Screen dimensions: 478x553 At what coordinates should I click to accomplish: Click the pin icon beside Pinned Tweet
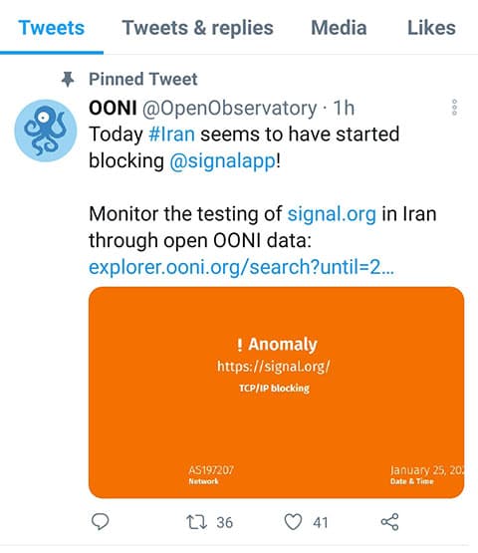[x=68, y=79]
